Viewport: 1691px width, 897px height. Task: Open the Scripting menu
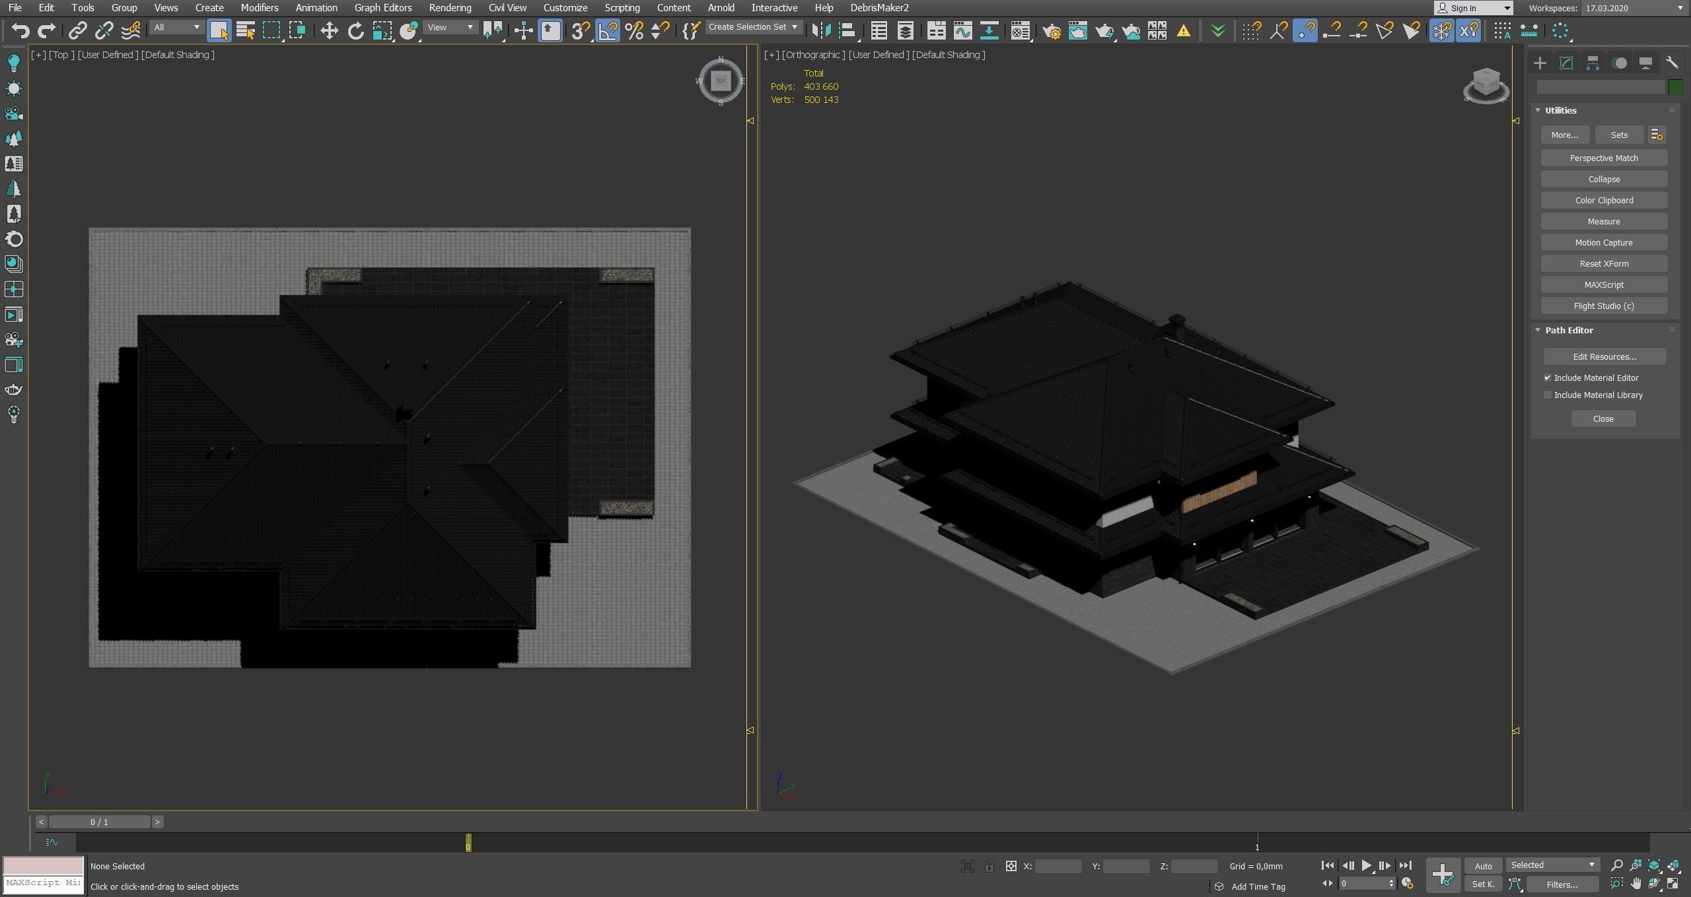click(622, 8)
